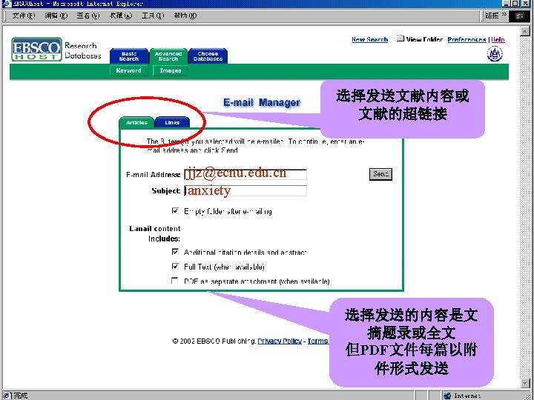Open the Choose Databases tab
Viewport: 534px width, 400px height.
pyautogui.click(x=208, y=56)
